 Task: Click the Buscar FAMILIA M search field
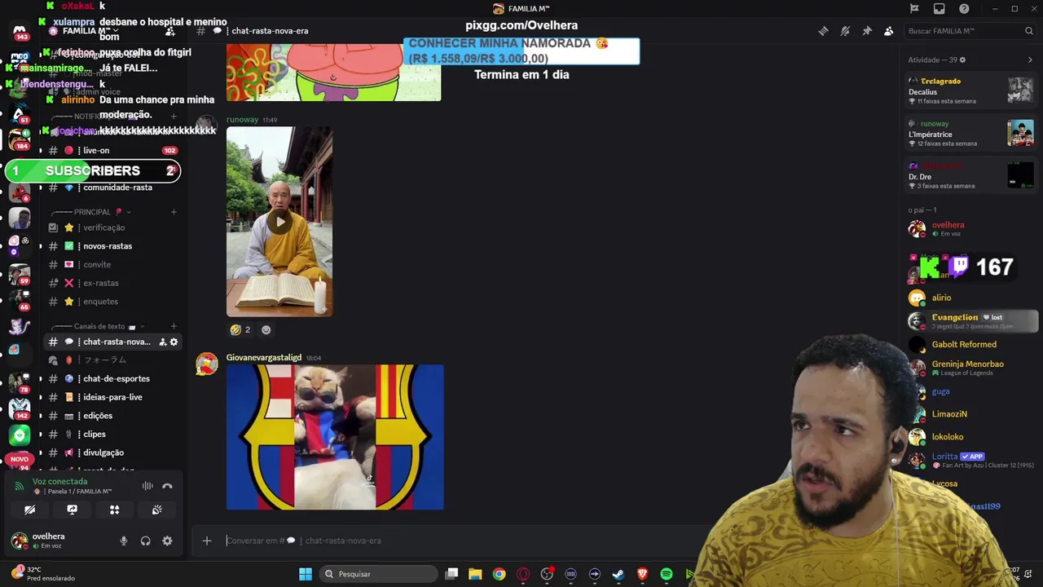(970, 31)
